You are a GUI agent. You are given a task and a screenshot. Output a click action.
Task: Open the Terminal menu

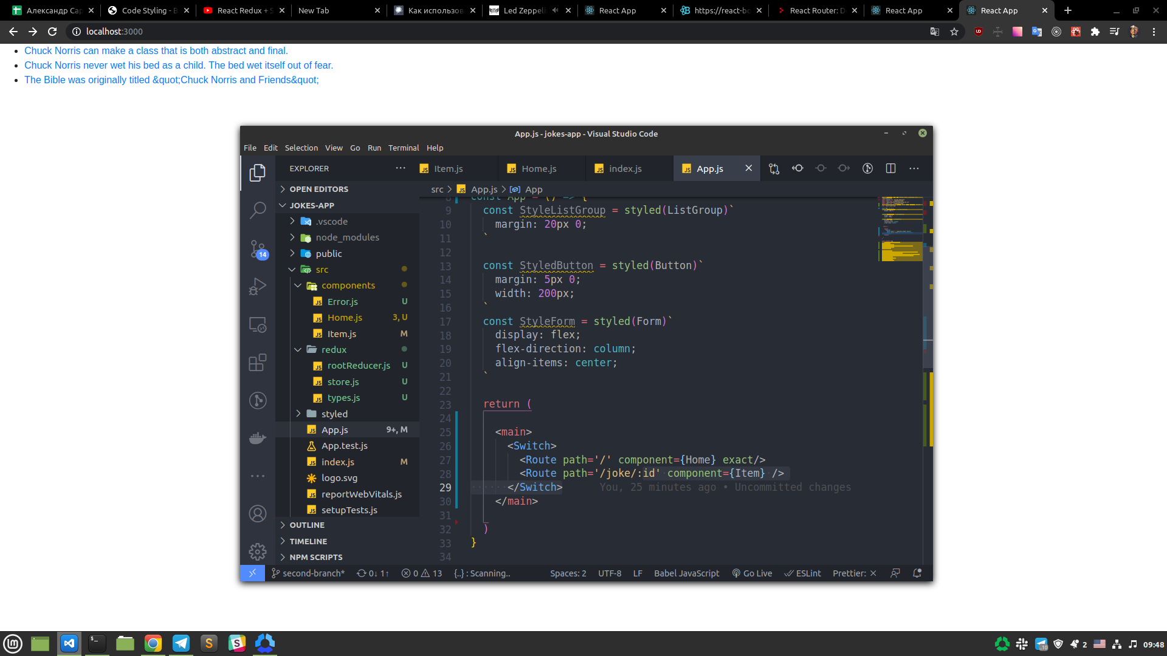404,148
